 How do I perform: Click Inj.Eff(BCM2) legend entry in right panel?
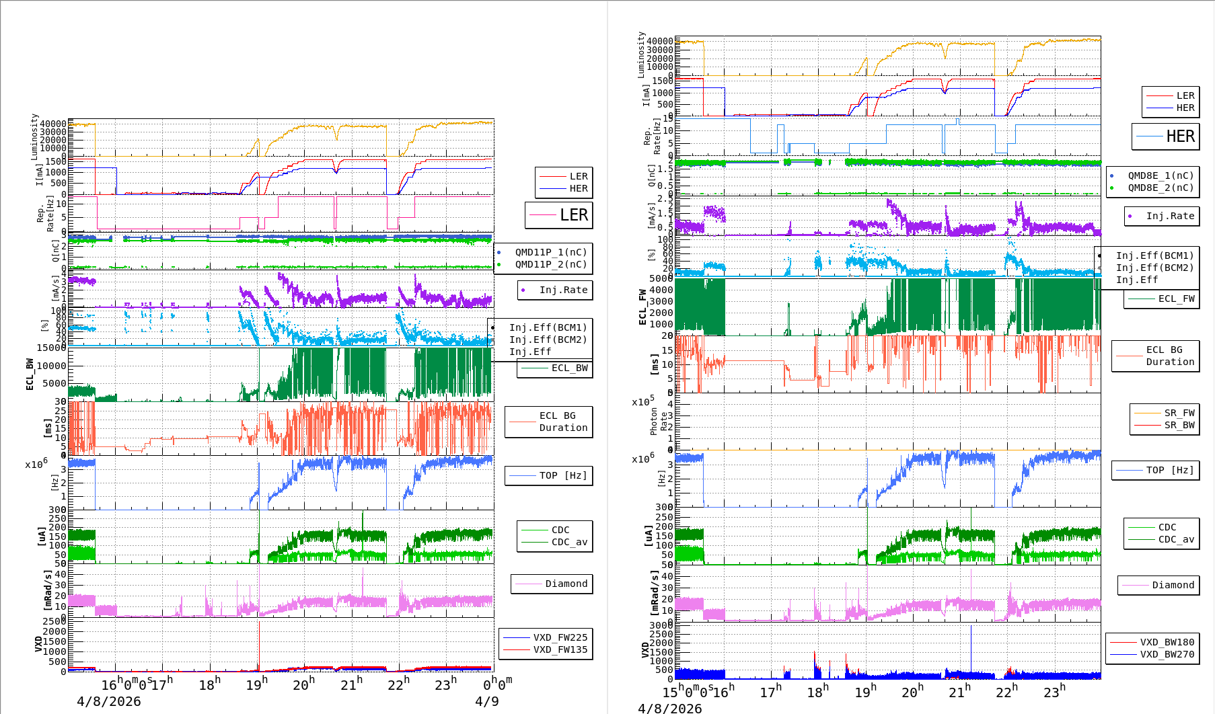1147,268
